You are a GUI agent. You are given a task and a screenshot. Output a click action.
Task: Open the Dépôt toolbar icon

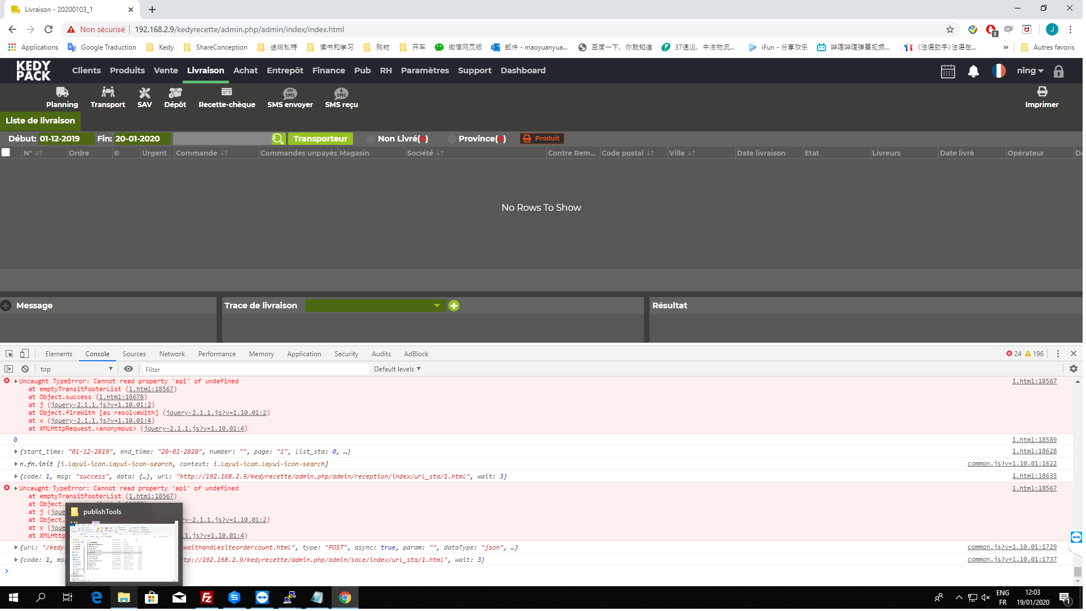click(175, 93)
